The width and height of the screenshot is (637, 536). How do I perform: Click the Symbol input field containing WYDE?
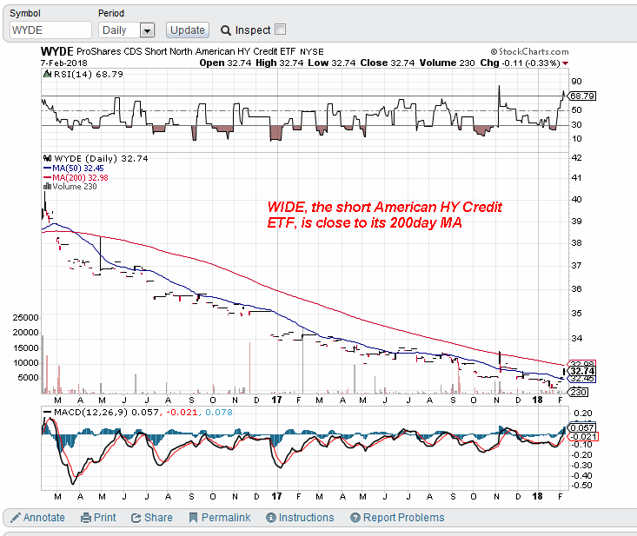(50, 30)
